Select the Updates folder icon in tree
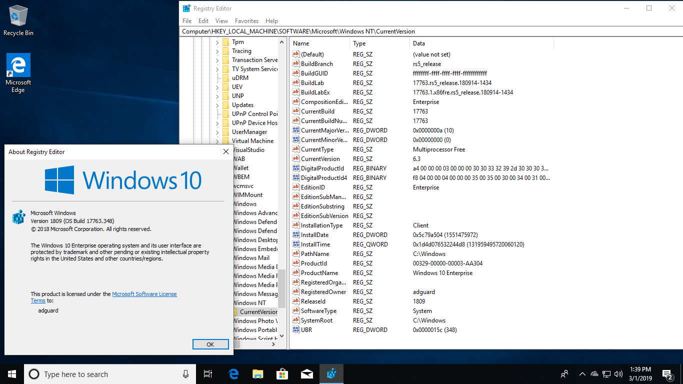Viewport: 683px width, 384px height. (225, 105)
